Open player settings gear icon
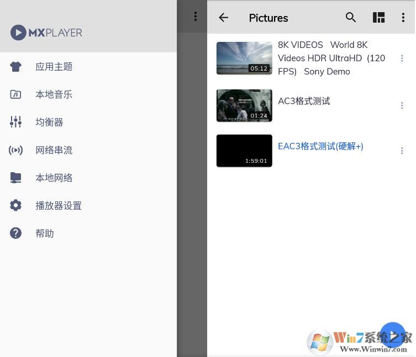Image resolution: width=416 pixels, height=357 pixels. click(15, 205)
